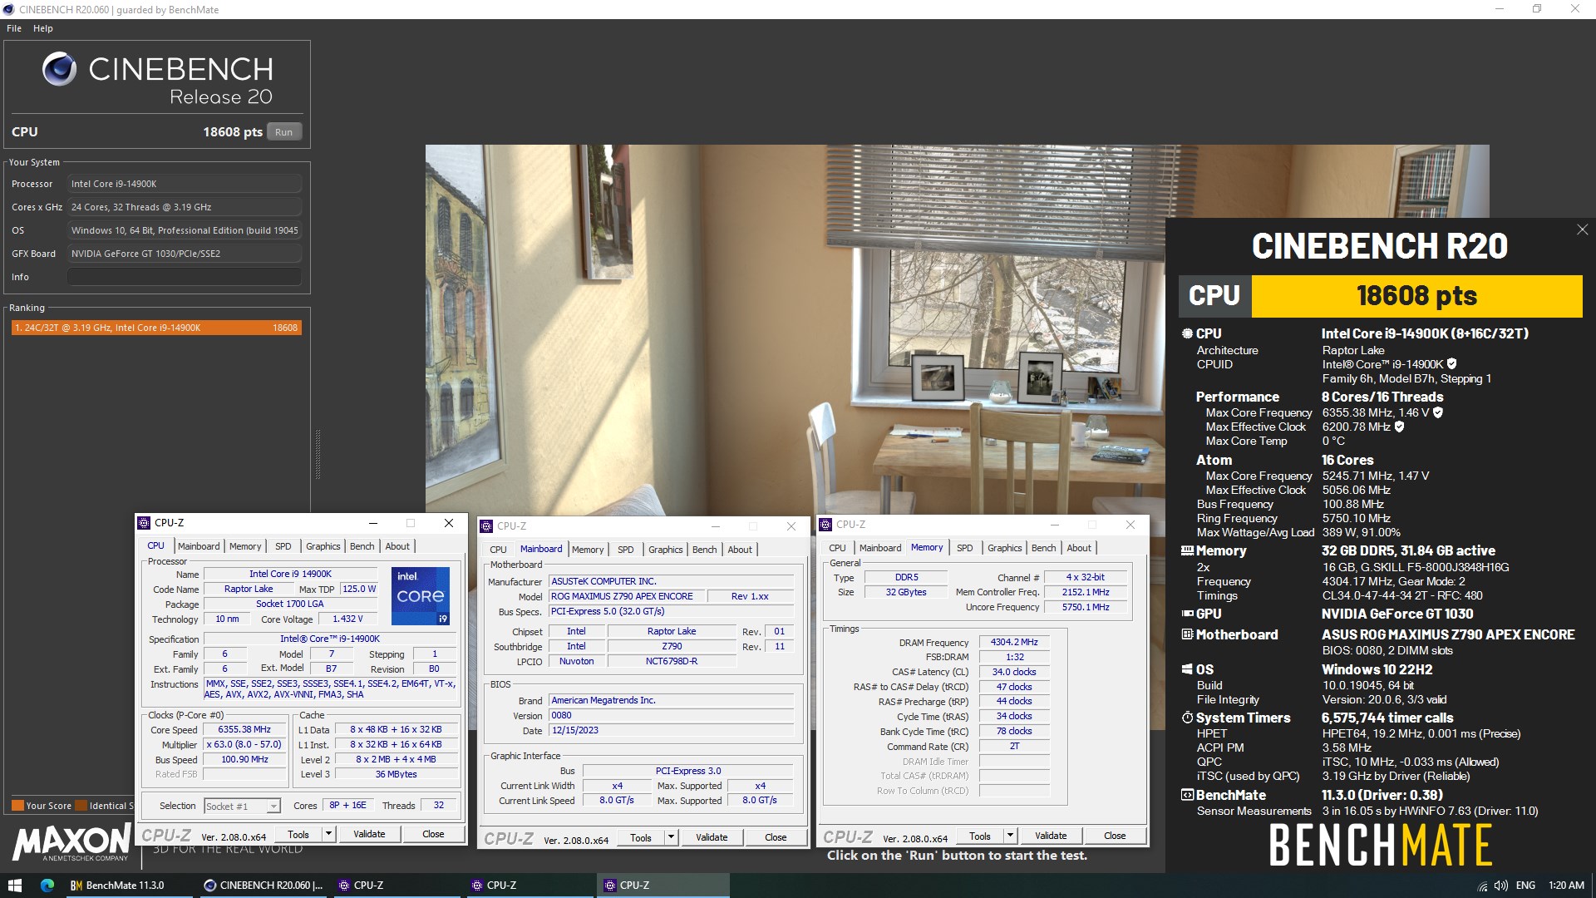Click the CPU-Z title icon of Mainboard window
Image resolution: width=1596 pixels, height=898 pixels.
click(x=486, y=526)
